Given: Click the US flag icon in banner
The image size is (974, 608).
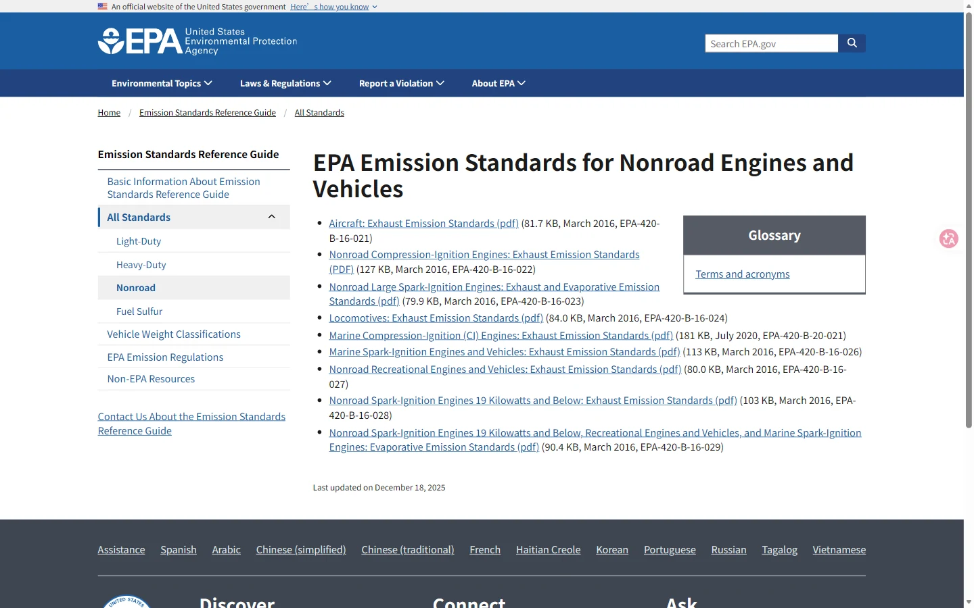Looking at the screenshot, I should (x=102, y=7).
